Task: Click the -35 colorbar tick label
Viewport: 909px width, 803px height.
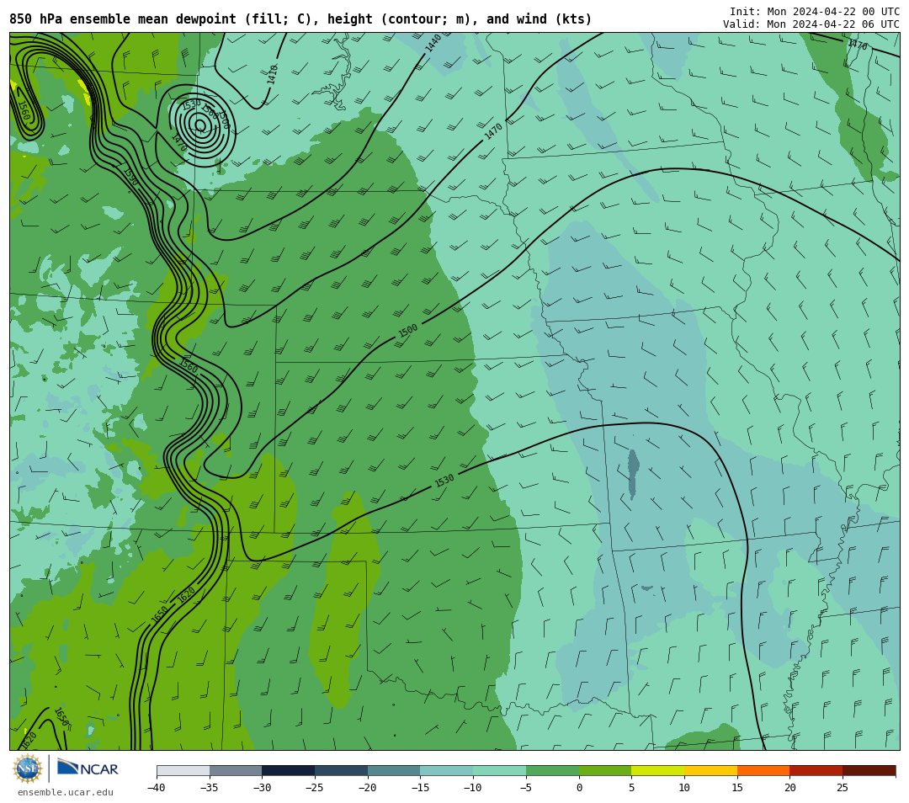Action: click(x=209, y=787)
